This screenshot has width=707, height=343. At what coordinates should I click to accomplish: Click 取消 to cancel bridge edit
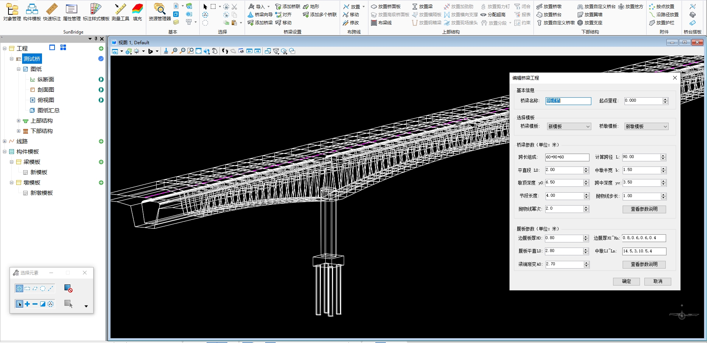coord(658,281)
